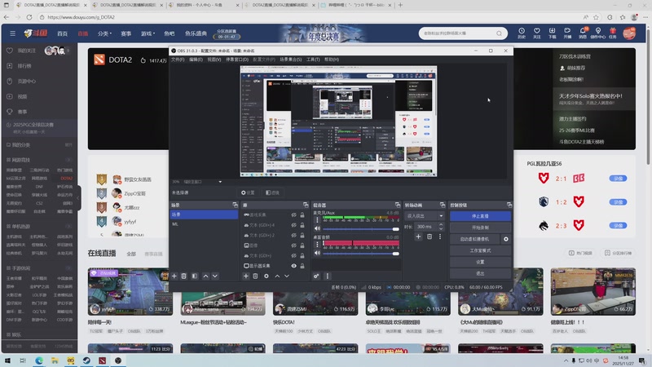
Task: Toggle visibility of 文本 (GDI+) 2 source
Action: coord(293,236)
